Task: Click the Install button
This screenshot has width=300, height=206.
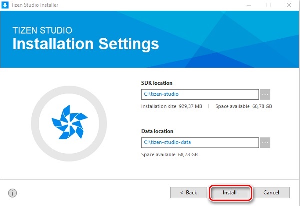Action: click(x=230, y=192)
